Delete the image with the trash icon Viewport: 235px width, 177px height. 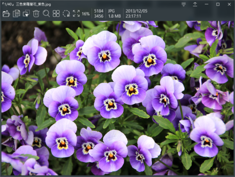click(36, 14)
